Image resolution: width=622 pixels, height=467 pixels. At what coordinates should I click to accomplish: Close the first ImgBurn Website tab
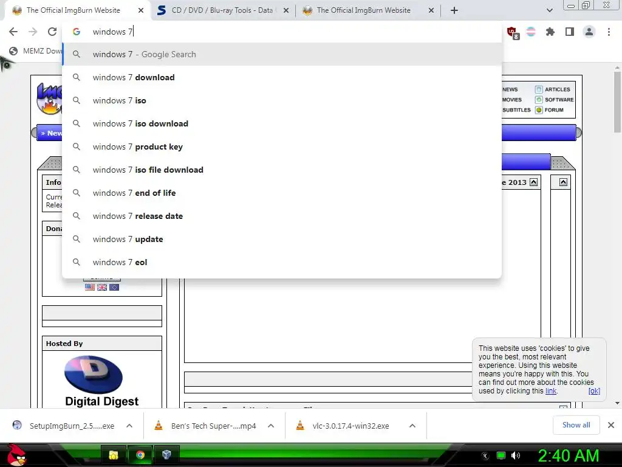click(141, 10)
